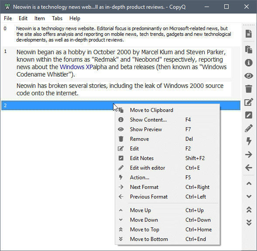Open the Help menu
The height and width of the screenshot is (251, 257).
click(75, 18)
